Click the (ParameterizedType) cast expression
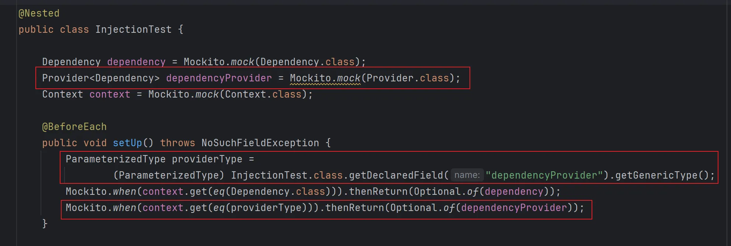The width and height of the screenshot is (731, 246). pyautogui.click(x=169, y=175)
